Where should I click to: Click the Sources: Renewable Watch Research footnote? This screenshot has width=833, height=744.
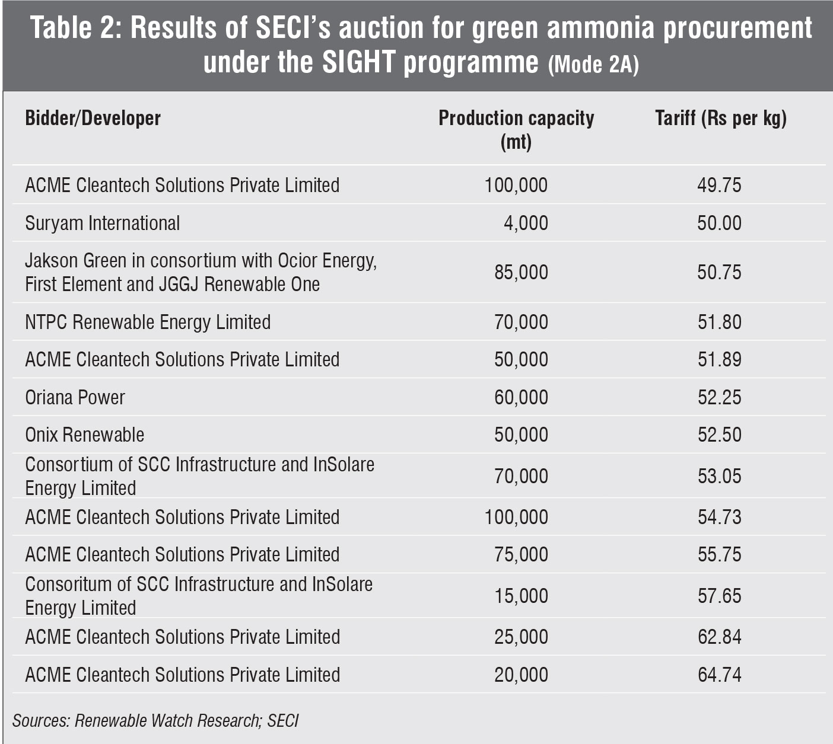[155, 720]
